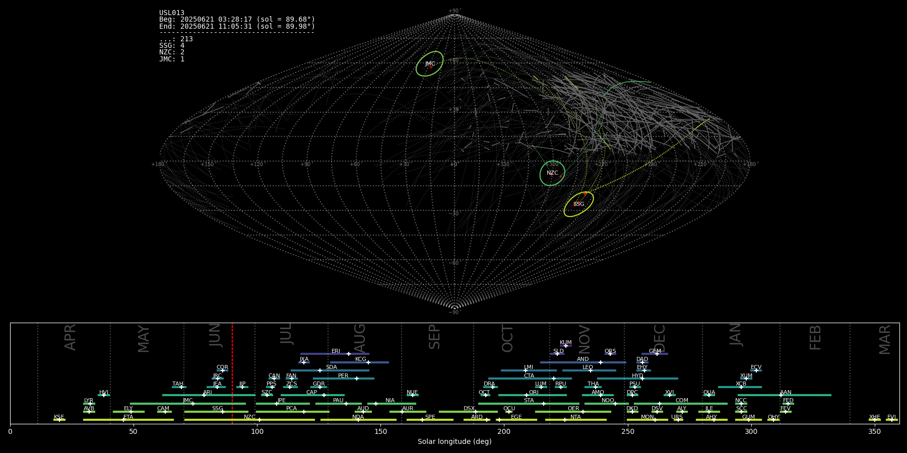Select the NDA shower bar
The width and height of the screenshot is (907, 453).
[358, 420]
